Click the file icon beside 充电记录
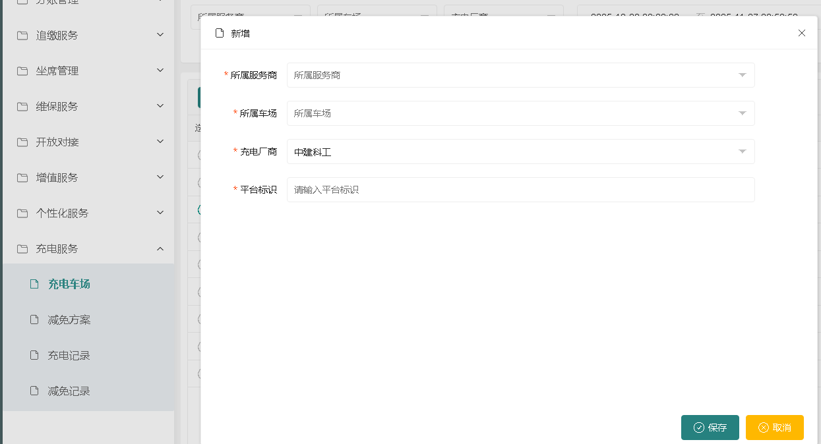The width and height of the screenshot is (821, 444). pyautogui.click(x=35, y=356)
